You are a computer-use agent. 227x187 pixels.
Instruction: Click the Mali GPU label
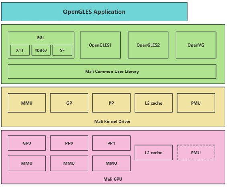113,179
